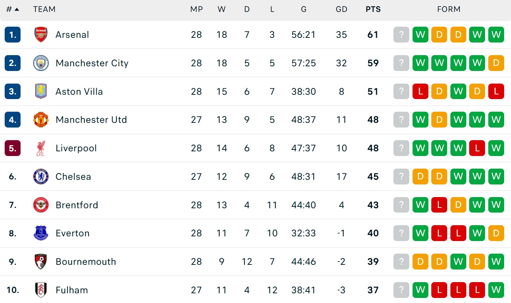Click the Arsenal club crest icon
This screenshot has height=303, width=511.
coord(41,35)
